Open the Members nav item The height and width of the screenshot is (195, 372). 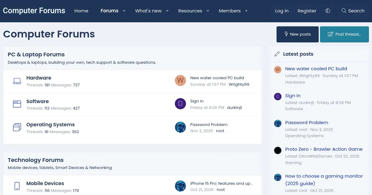[229, 11]
